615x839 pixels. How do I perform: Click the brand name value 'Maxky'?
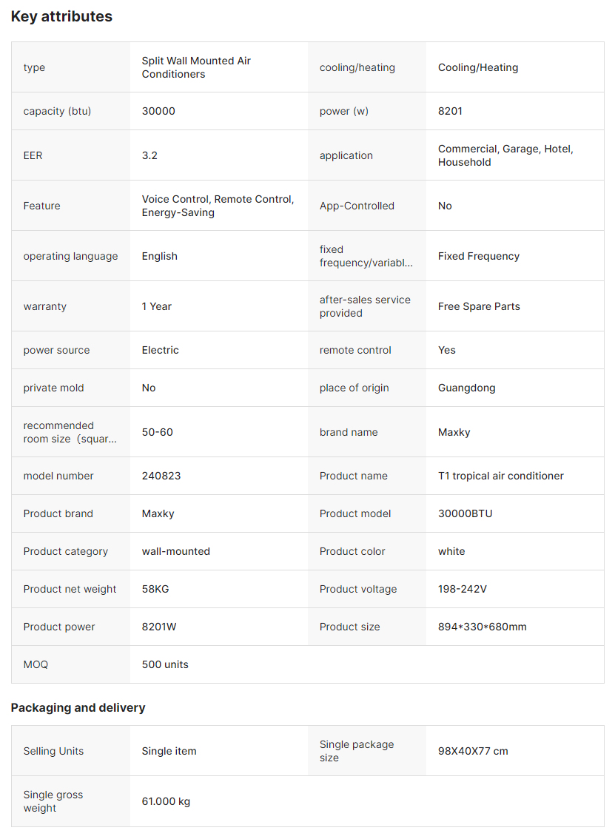[454, 432]
